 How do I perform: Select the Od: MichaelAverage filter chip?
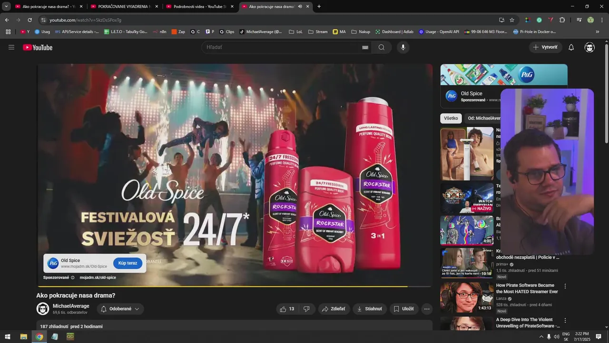point(483,118)
